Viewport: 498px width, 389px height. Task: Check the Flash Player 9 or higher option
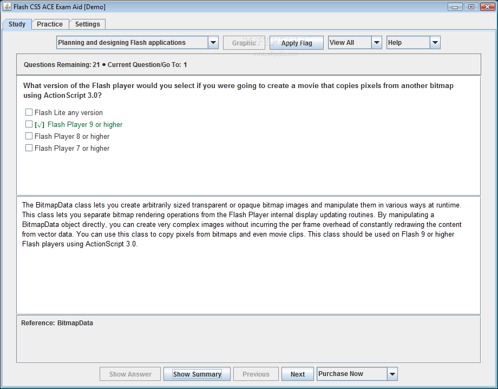(x=29, y=124)
